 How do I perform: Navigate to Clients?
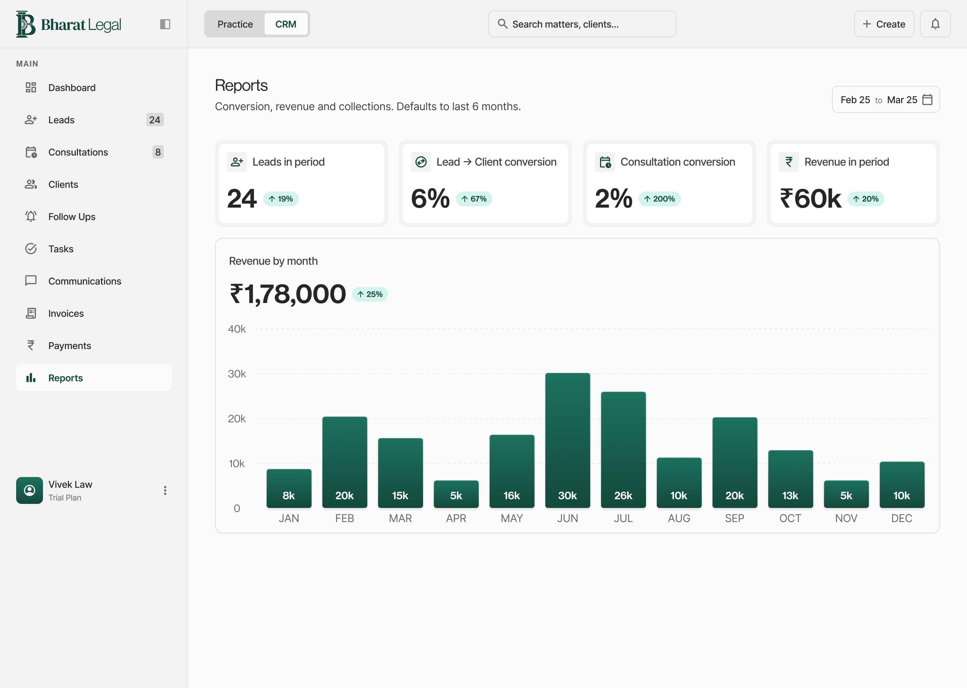[x=94, y=184]
